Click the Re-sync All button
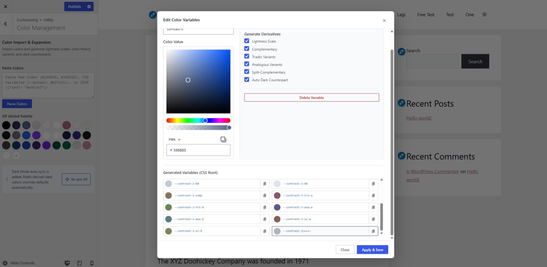The width and height of the screenshot is (547, 267). [76, 179]
